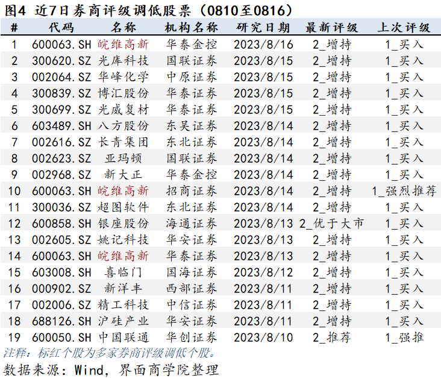Screen dimensions: 441x378
Task: Click stock code 002064.SZ
Action: coord(61,77)
